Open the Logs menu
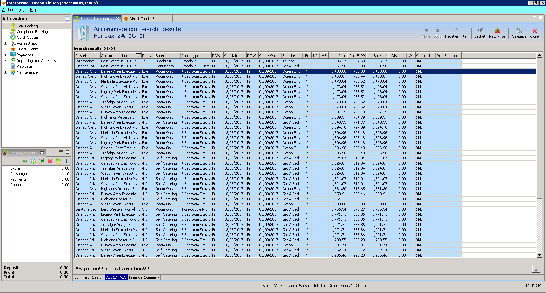Screen dimensions: 546x293 pyautogui.click(x=22, y=10)
